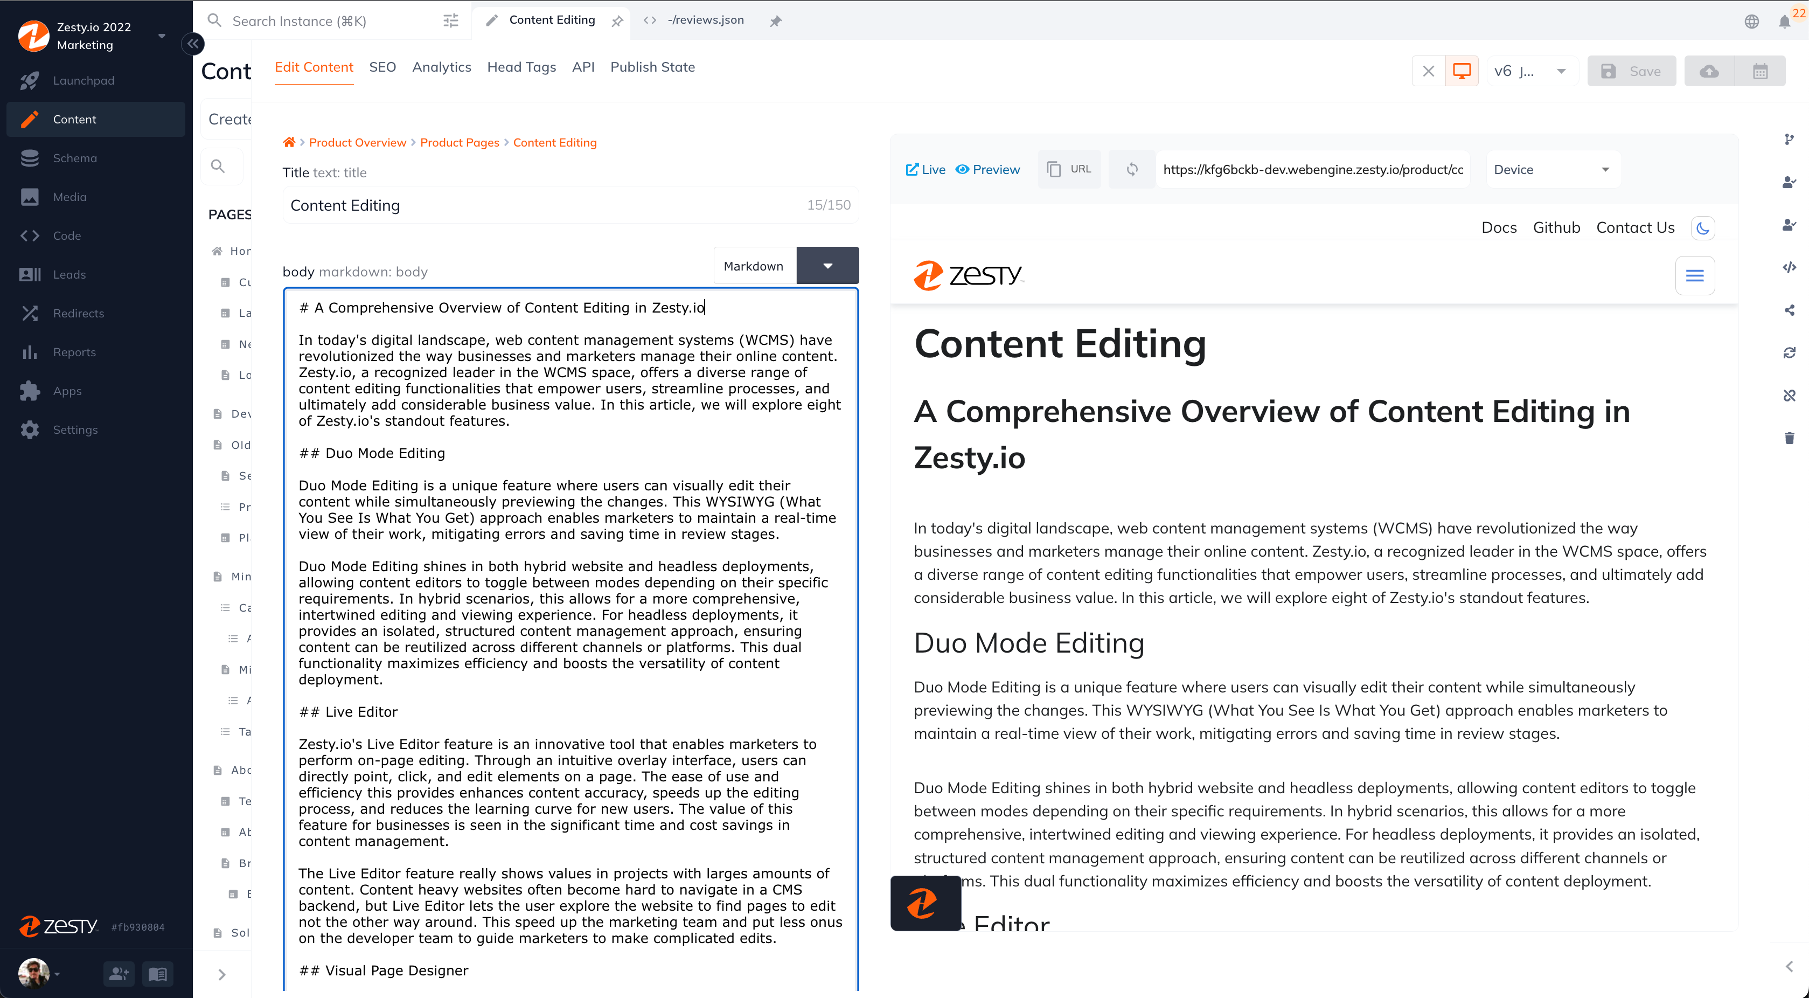Viewport: 1809px width, 998px height.
Task: Switch to the Analytics tab
Action: 442,67
